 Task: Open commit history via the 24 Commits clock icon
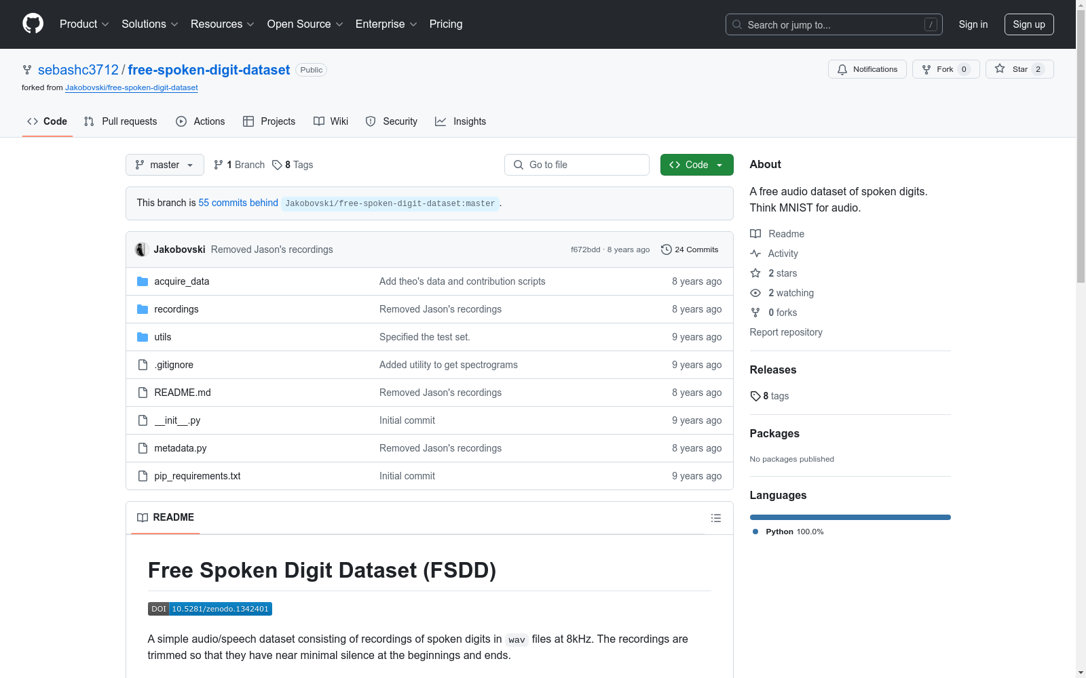pyautogui.click(x=666, y=250)
